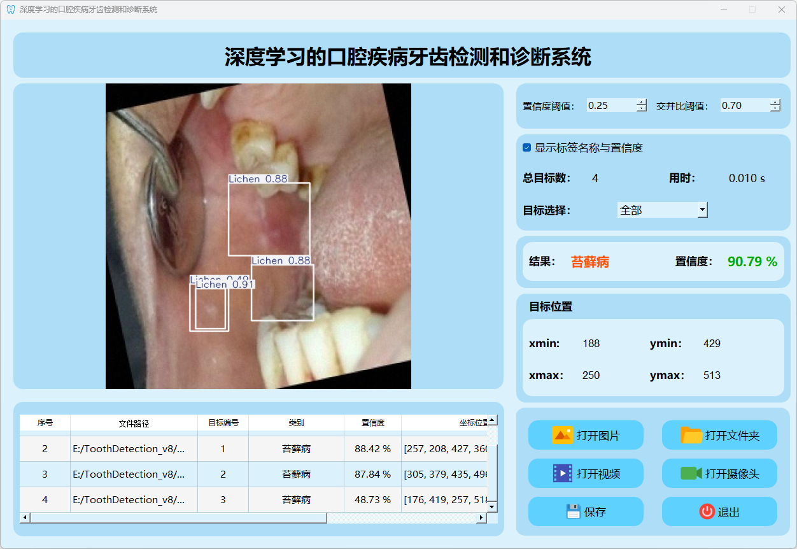Click the 类别 column header
Viewport: 797px width, 549px height.
296,423
